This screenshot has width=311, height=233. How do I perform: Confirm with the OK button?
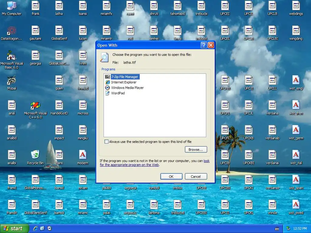(171, 177)
